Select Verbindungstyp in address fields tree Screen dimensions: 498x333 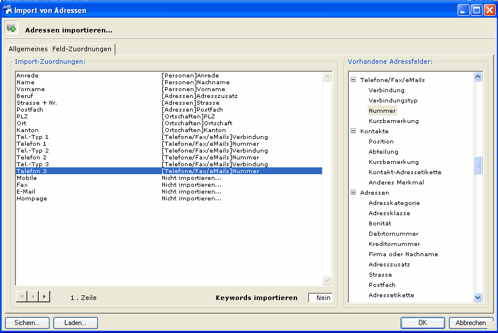coord(393,100)
